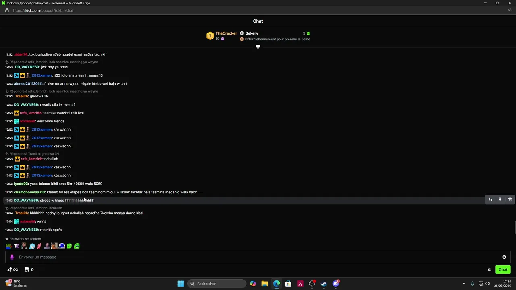Insert the green smirking face emote
516x290 pixels.
pyautogui.click(x=69, y=246)
